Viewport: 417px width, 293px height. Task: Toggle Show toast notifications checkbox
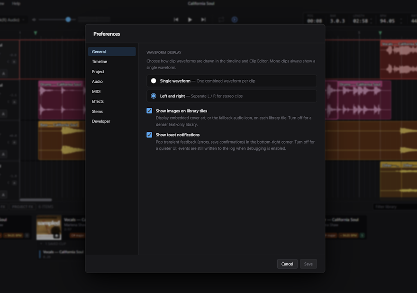(149, 135)
